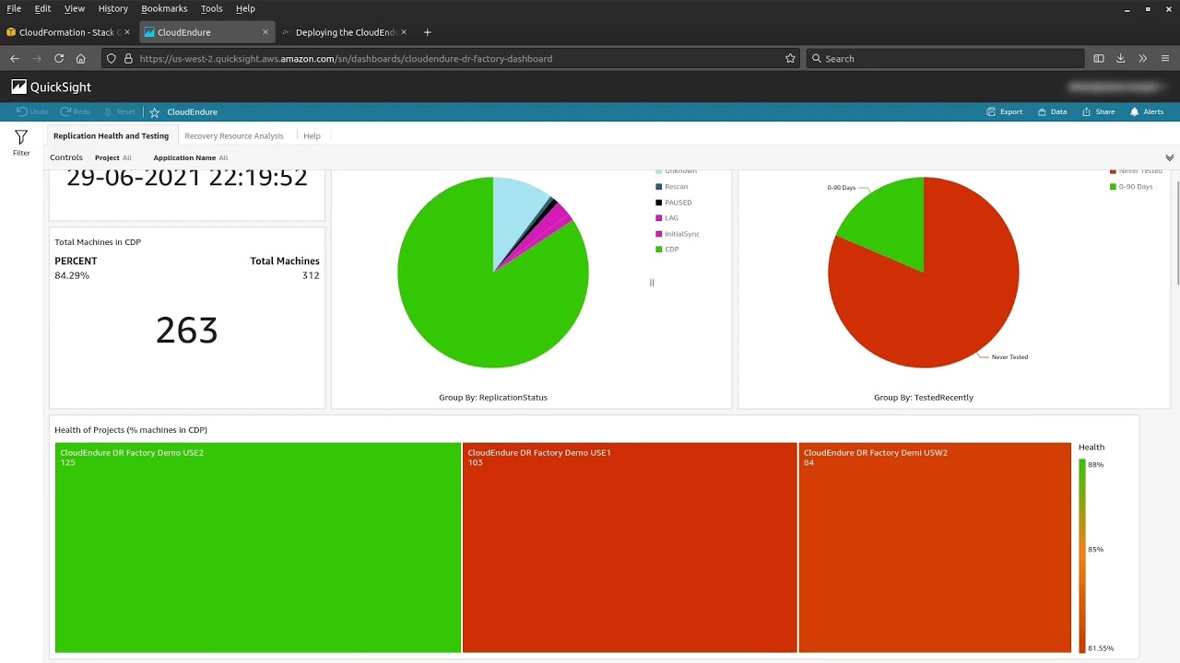The height and width of the screenshot is (663, 1180).
Task: Close the CloudEndure browser tab
Action: click(x=265, y=32)
